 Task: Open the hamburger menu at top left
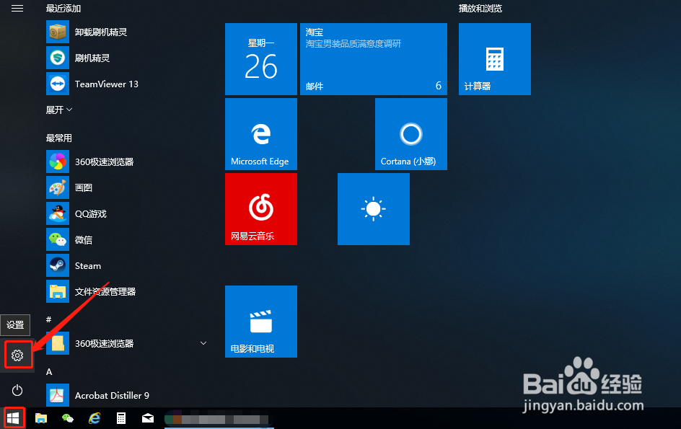(17, 9)
